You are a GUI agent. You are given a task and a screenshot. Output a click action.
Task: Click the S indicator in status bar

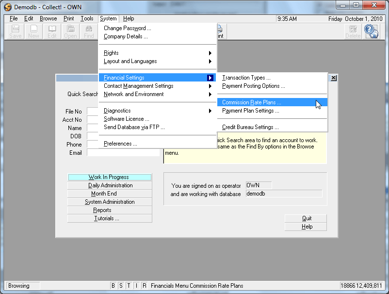pyautogui.click(x=121, y=286)
